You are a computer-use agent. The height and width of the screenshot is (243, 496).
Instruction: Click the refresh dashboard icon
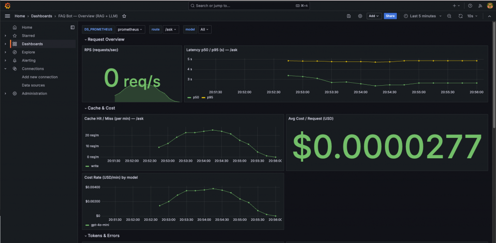tap(461, 16)
